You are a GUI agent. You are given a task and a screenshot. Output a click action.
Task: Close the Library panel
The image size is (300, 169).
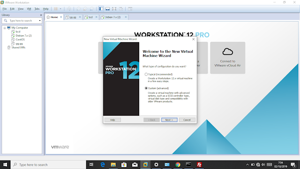(x=41, y=15)
